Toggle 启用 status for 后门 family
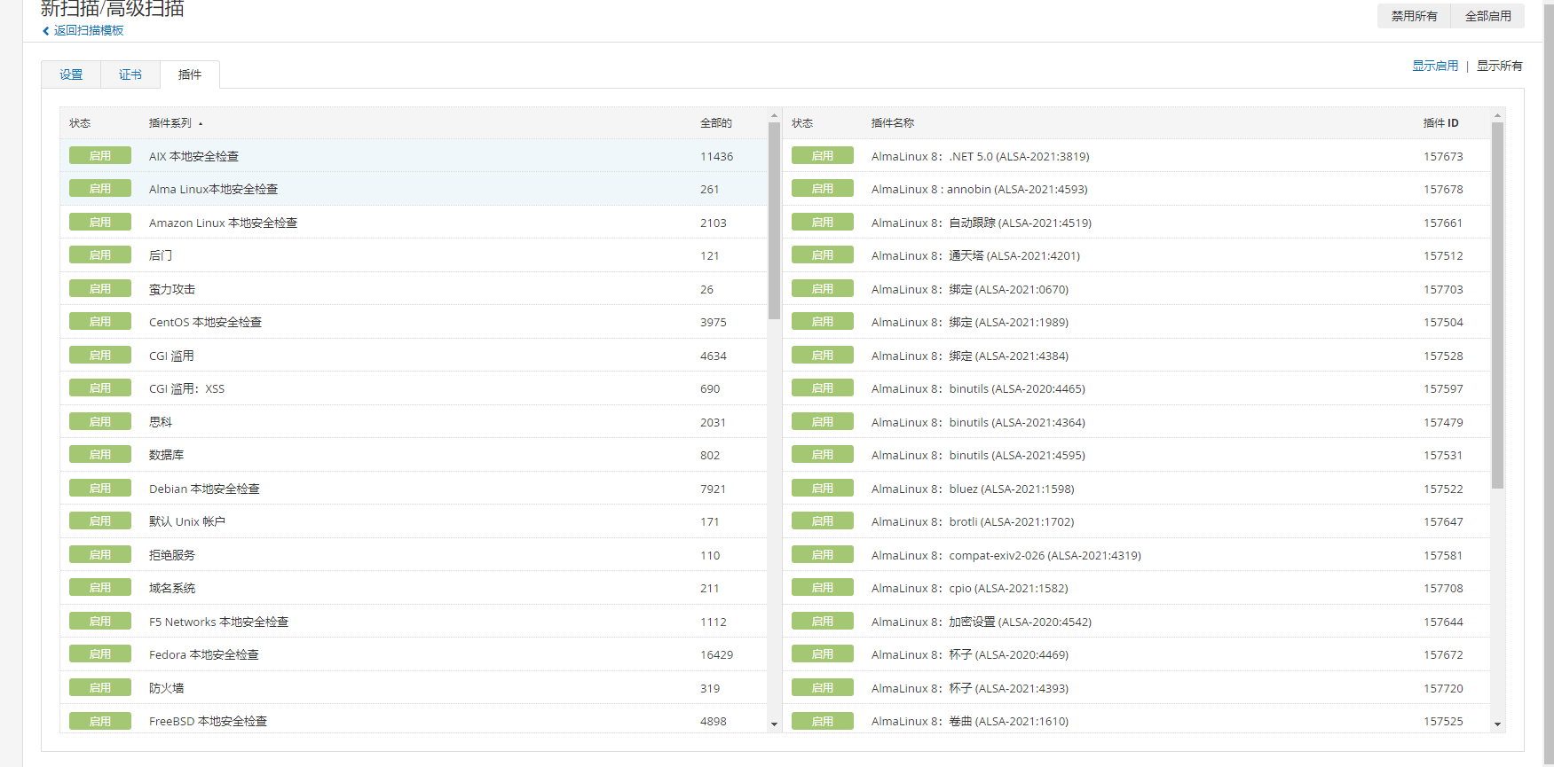The width and height of the screenshot is (1554, 767). click(x=100, y=254)
